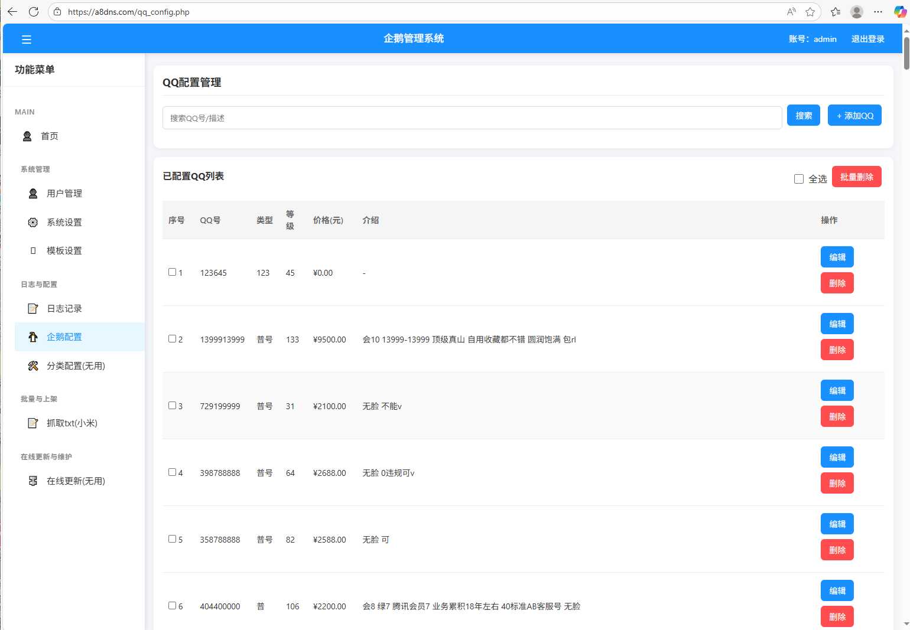Select the 首页 home icon in sidebar
This screenshot has width=910, height=630.
[x=27, y=136]
